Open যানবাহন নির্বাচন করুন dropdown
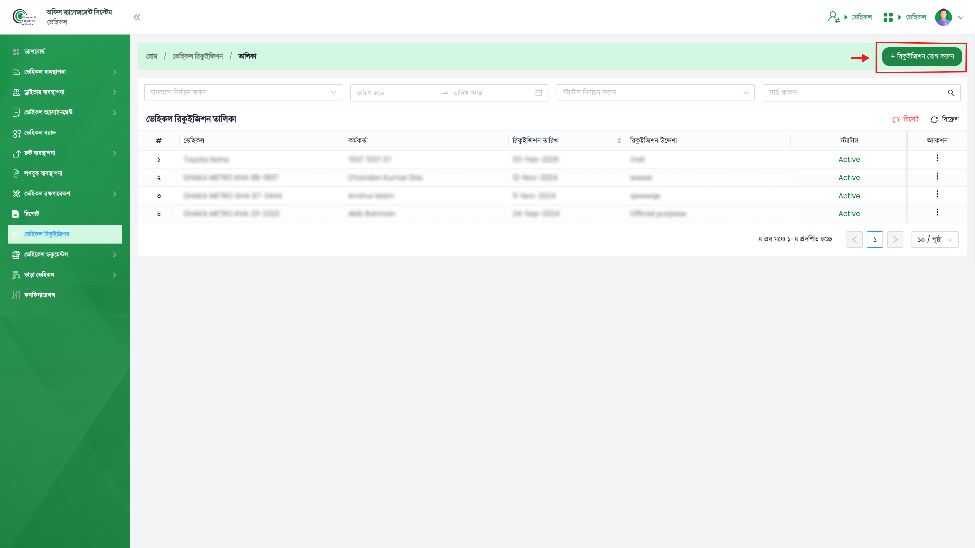 pyautogui.click(x=243, y=93)
